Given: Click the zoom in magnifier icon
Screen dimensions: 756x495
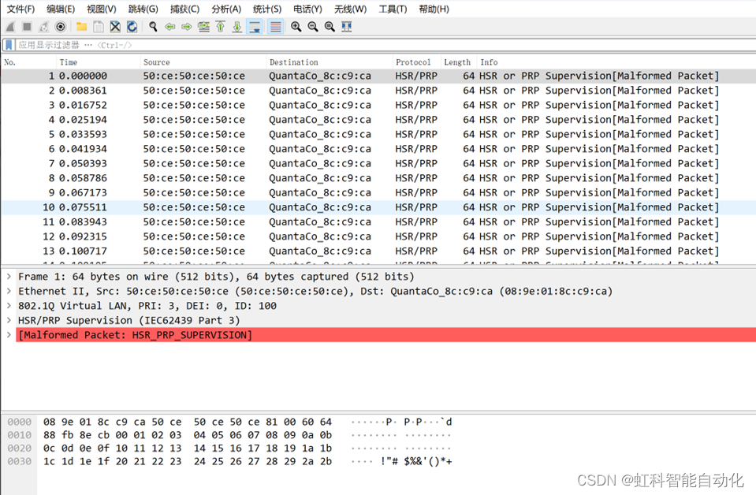Looking at the screenshot, I should point(296,27).
